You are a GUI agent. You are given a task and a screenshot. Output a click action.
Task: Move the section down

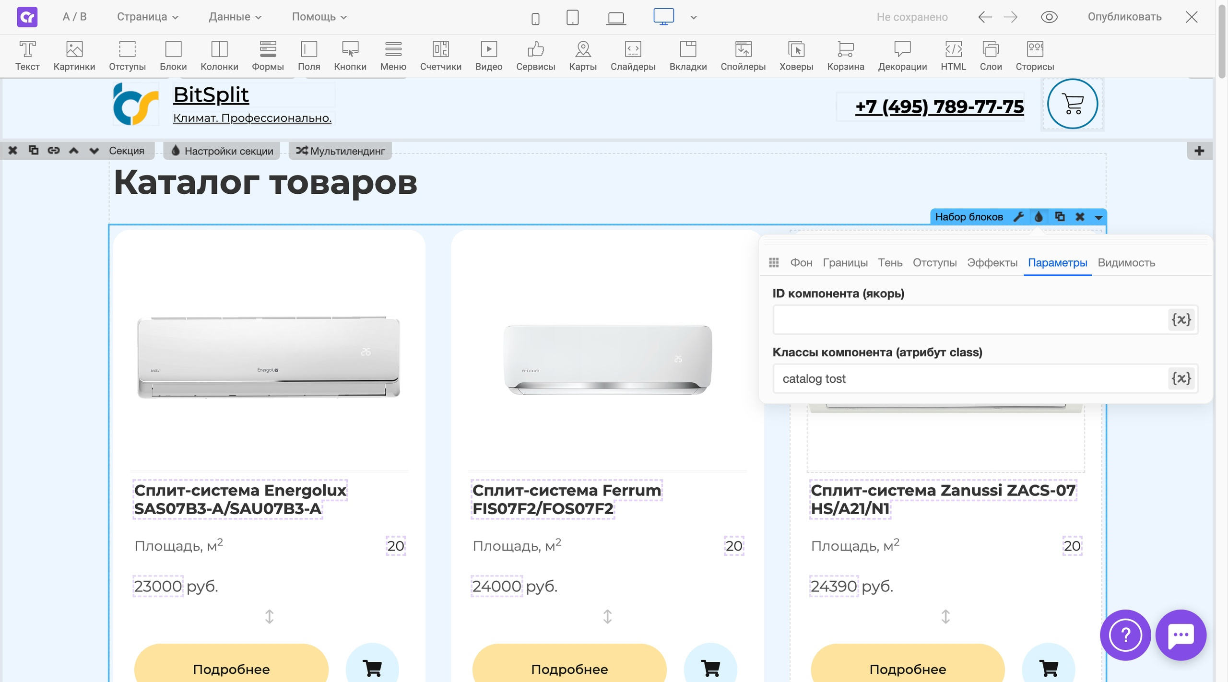point(94,151)
